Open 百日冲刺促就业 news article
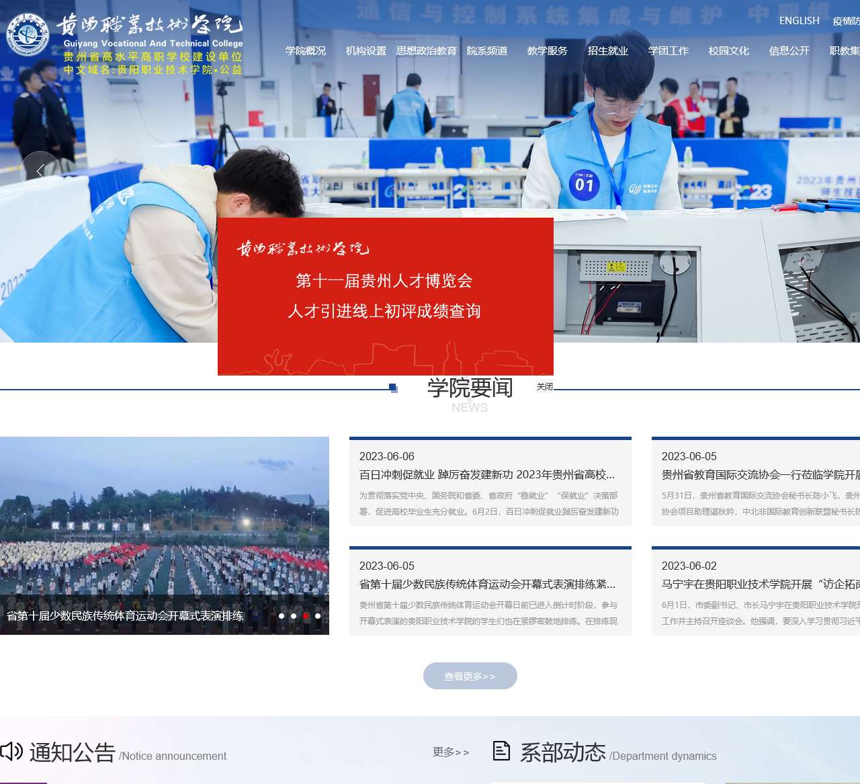 [x=487, y=475]
